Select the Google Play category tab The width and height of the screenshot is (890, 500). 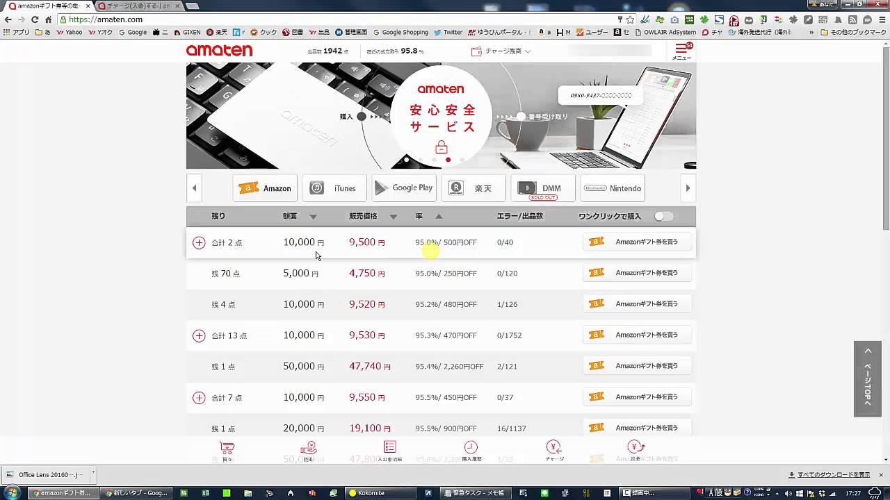404,188
